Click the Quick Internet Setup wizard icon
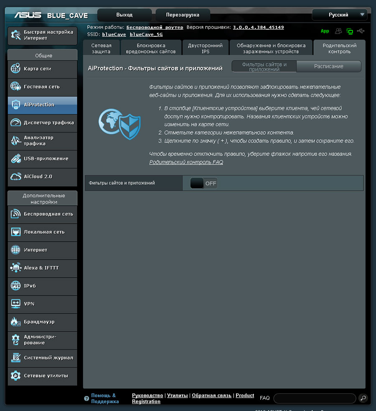 coord(16,35)
